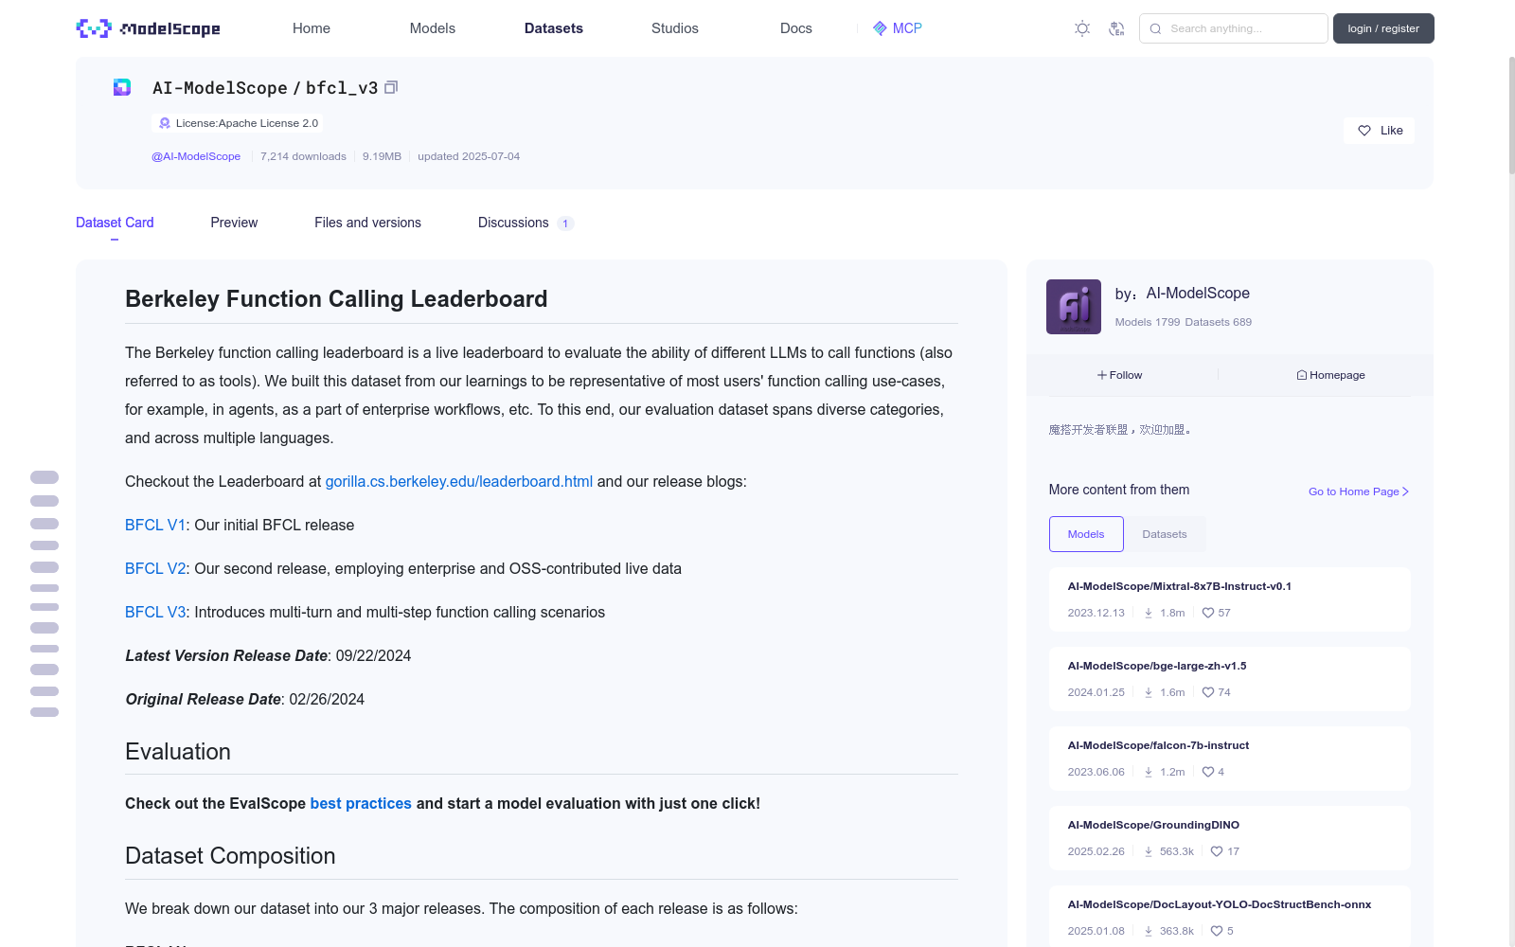Click heart icon on bge-large-zh-v1.5 card
This screenshot has height=947, width=1515.
click(x=1208, y=692)
